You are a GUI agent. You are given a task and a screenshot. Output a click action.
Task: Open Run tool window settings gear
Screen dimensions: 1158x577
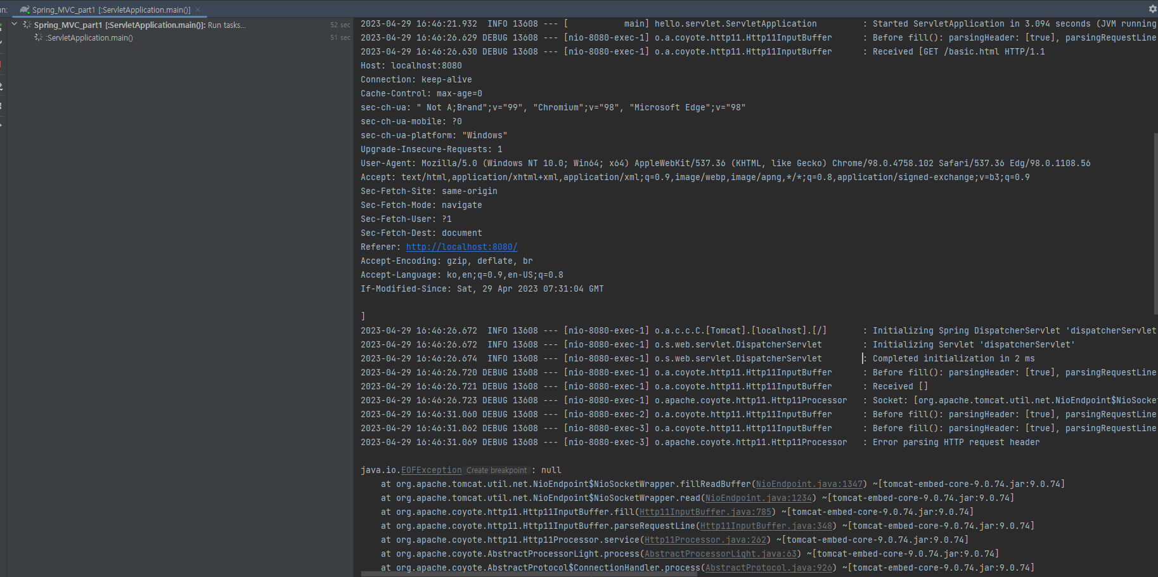pyautogui.click(x=1152, y=9)
